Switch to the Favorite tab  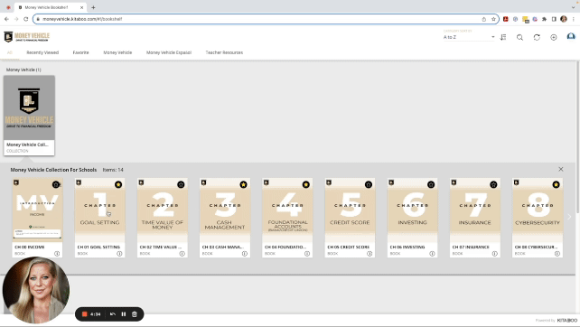[x=80, y=52]
